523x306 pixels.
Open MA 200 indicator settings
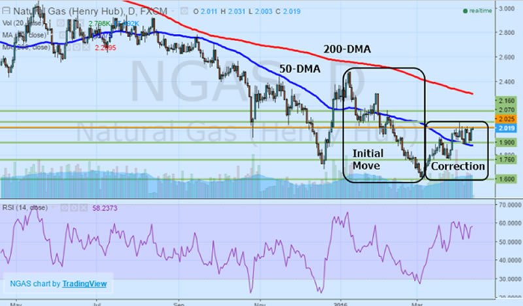(x=77, y=47)
